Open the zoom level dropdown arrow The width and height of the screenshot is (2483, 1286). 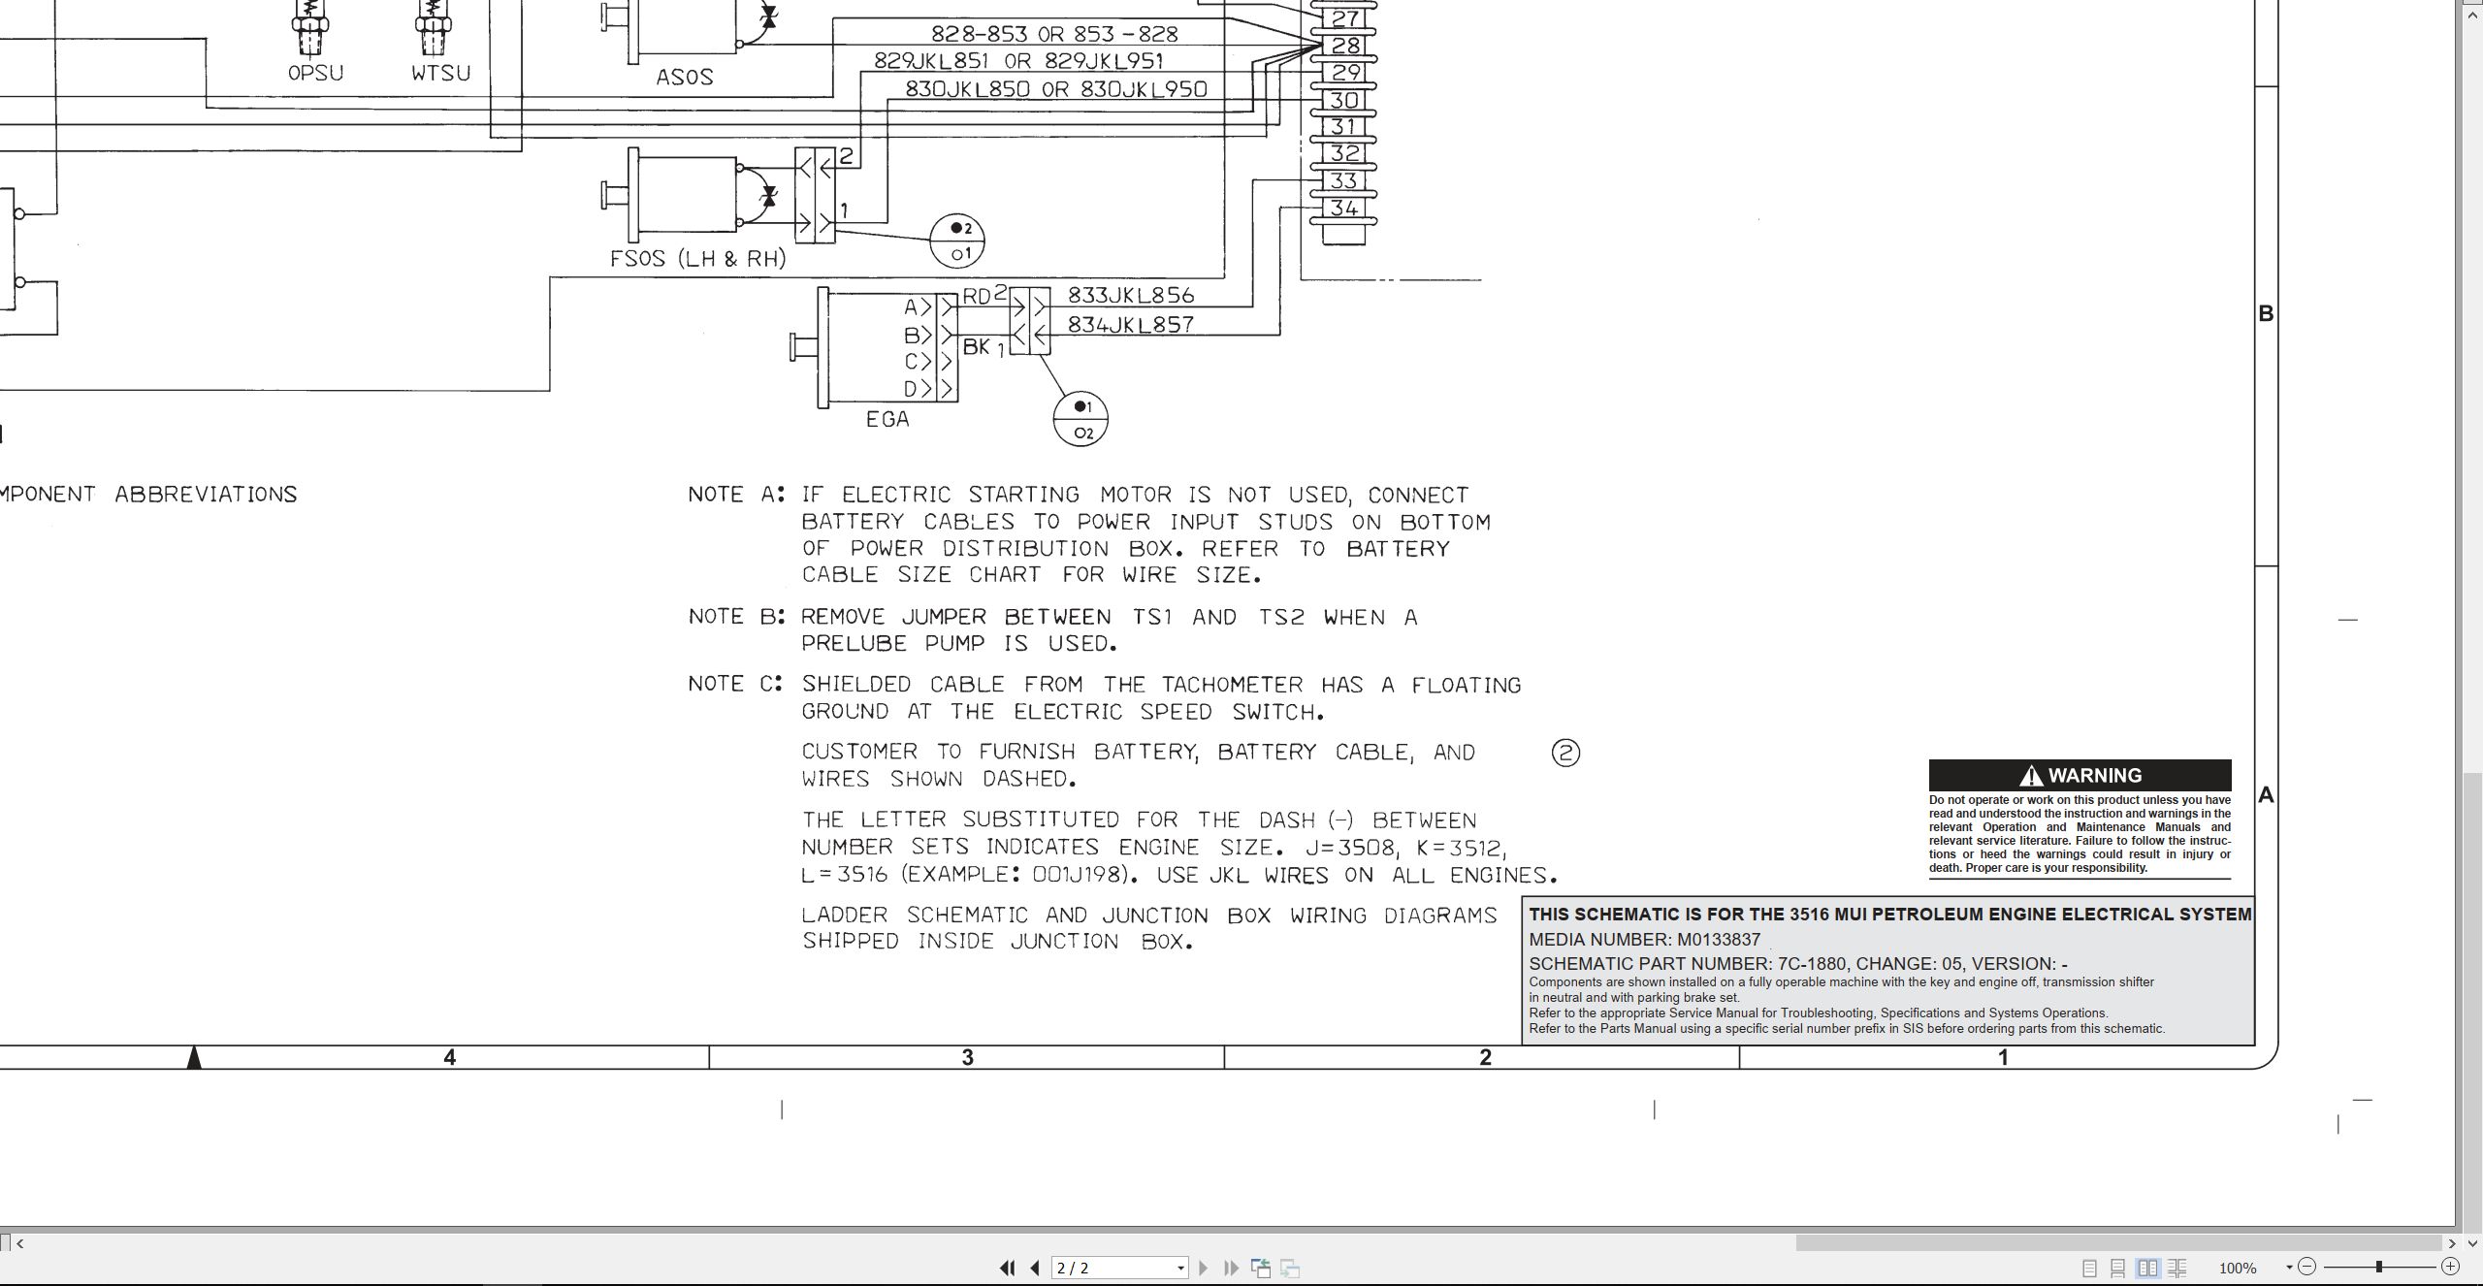(x=2289, y=1268)
